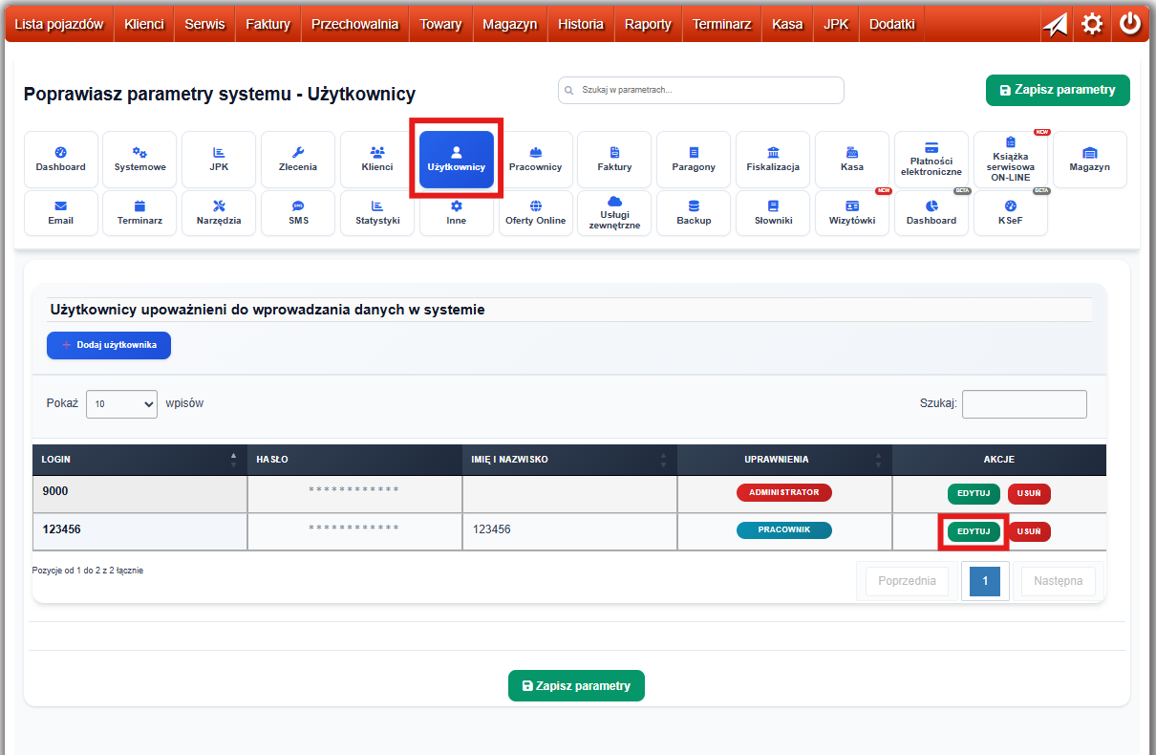Click the paper plane icon in top bar
Viewport: 1156px width, 755px height.
point(1055,24)
